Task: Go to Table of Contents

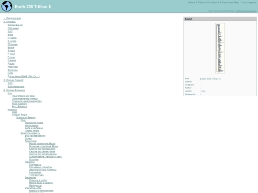Action: pyautogui.click(x=208, y=2)
